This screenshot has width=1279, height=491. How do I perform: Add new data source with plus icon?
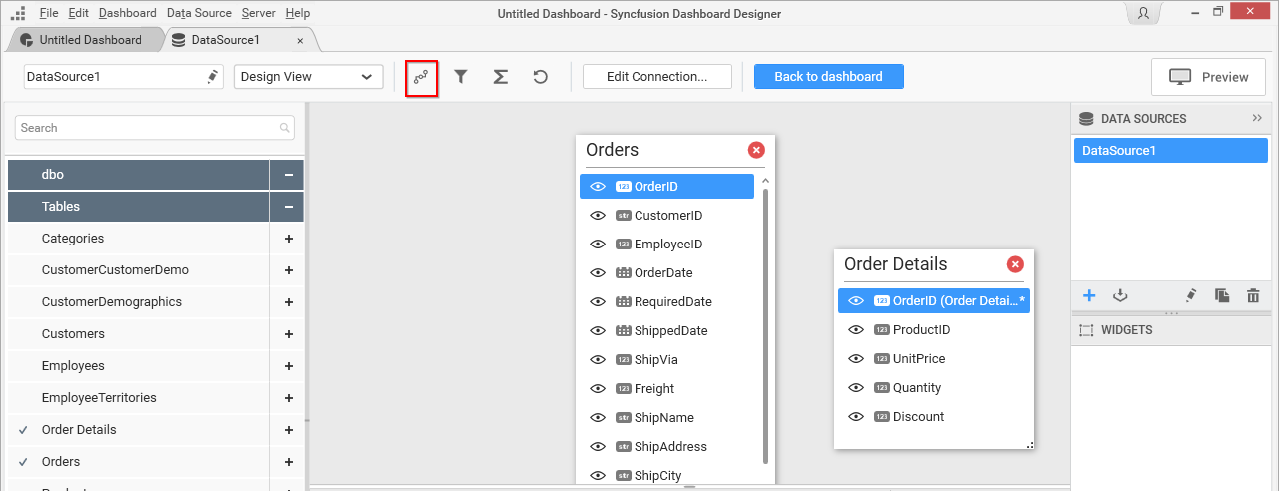(1089, 295)
